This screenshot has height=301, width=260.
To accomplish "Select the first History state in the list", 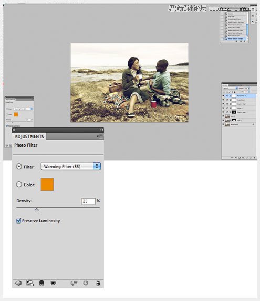I will pyautogui.click(x=235, y=14).
